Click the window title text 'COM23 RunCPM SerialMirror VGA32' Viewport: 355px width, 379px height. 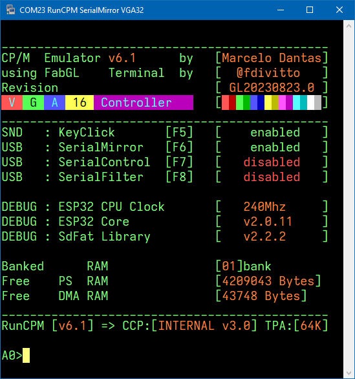tap(81, 10)
